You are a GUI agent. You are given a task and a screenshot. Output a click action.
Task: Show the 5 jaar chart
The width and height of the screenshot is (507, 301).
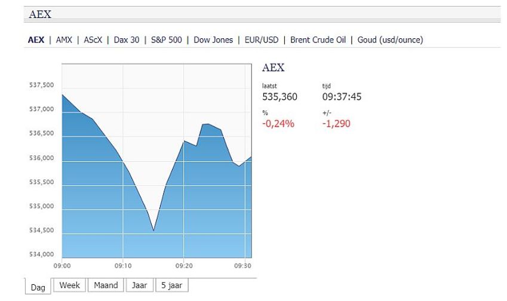point(172,285)
